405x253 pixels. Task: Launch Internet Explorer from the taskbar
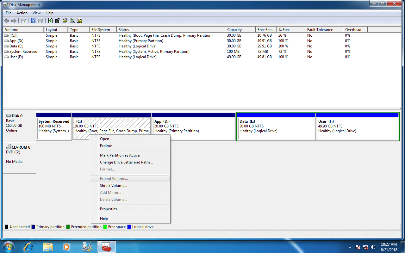(x=28, y=247)
